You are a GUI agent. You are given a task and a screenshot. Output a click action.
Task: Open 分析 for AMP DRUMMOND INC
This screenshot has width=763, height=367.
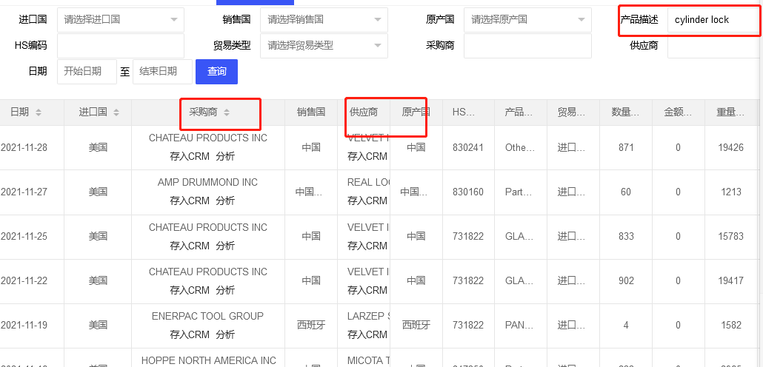pyautogui.click(x=225, y=201)
